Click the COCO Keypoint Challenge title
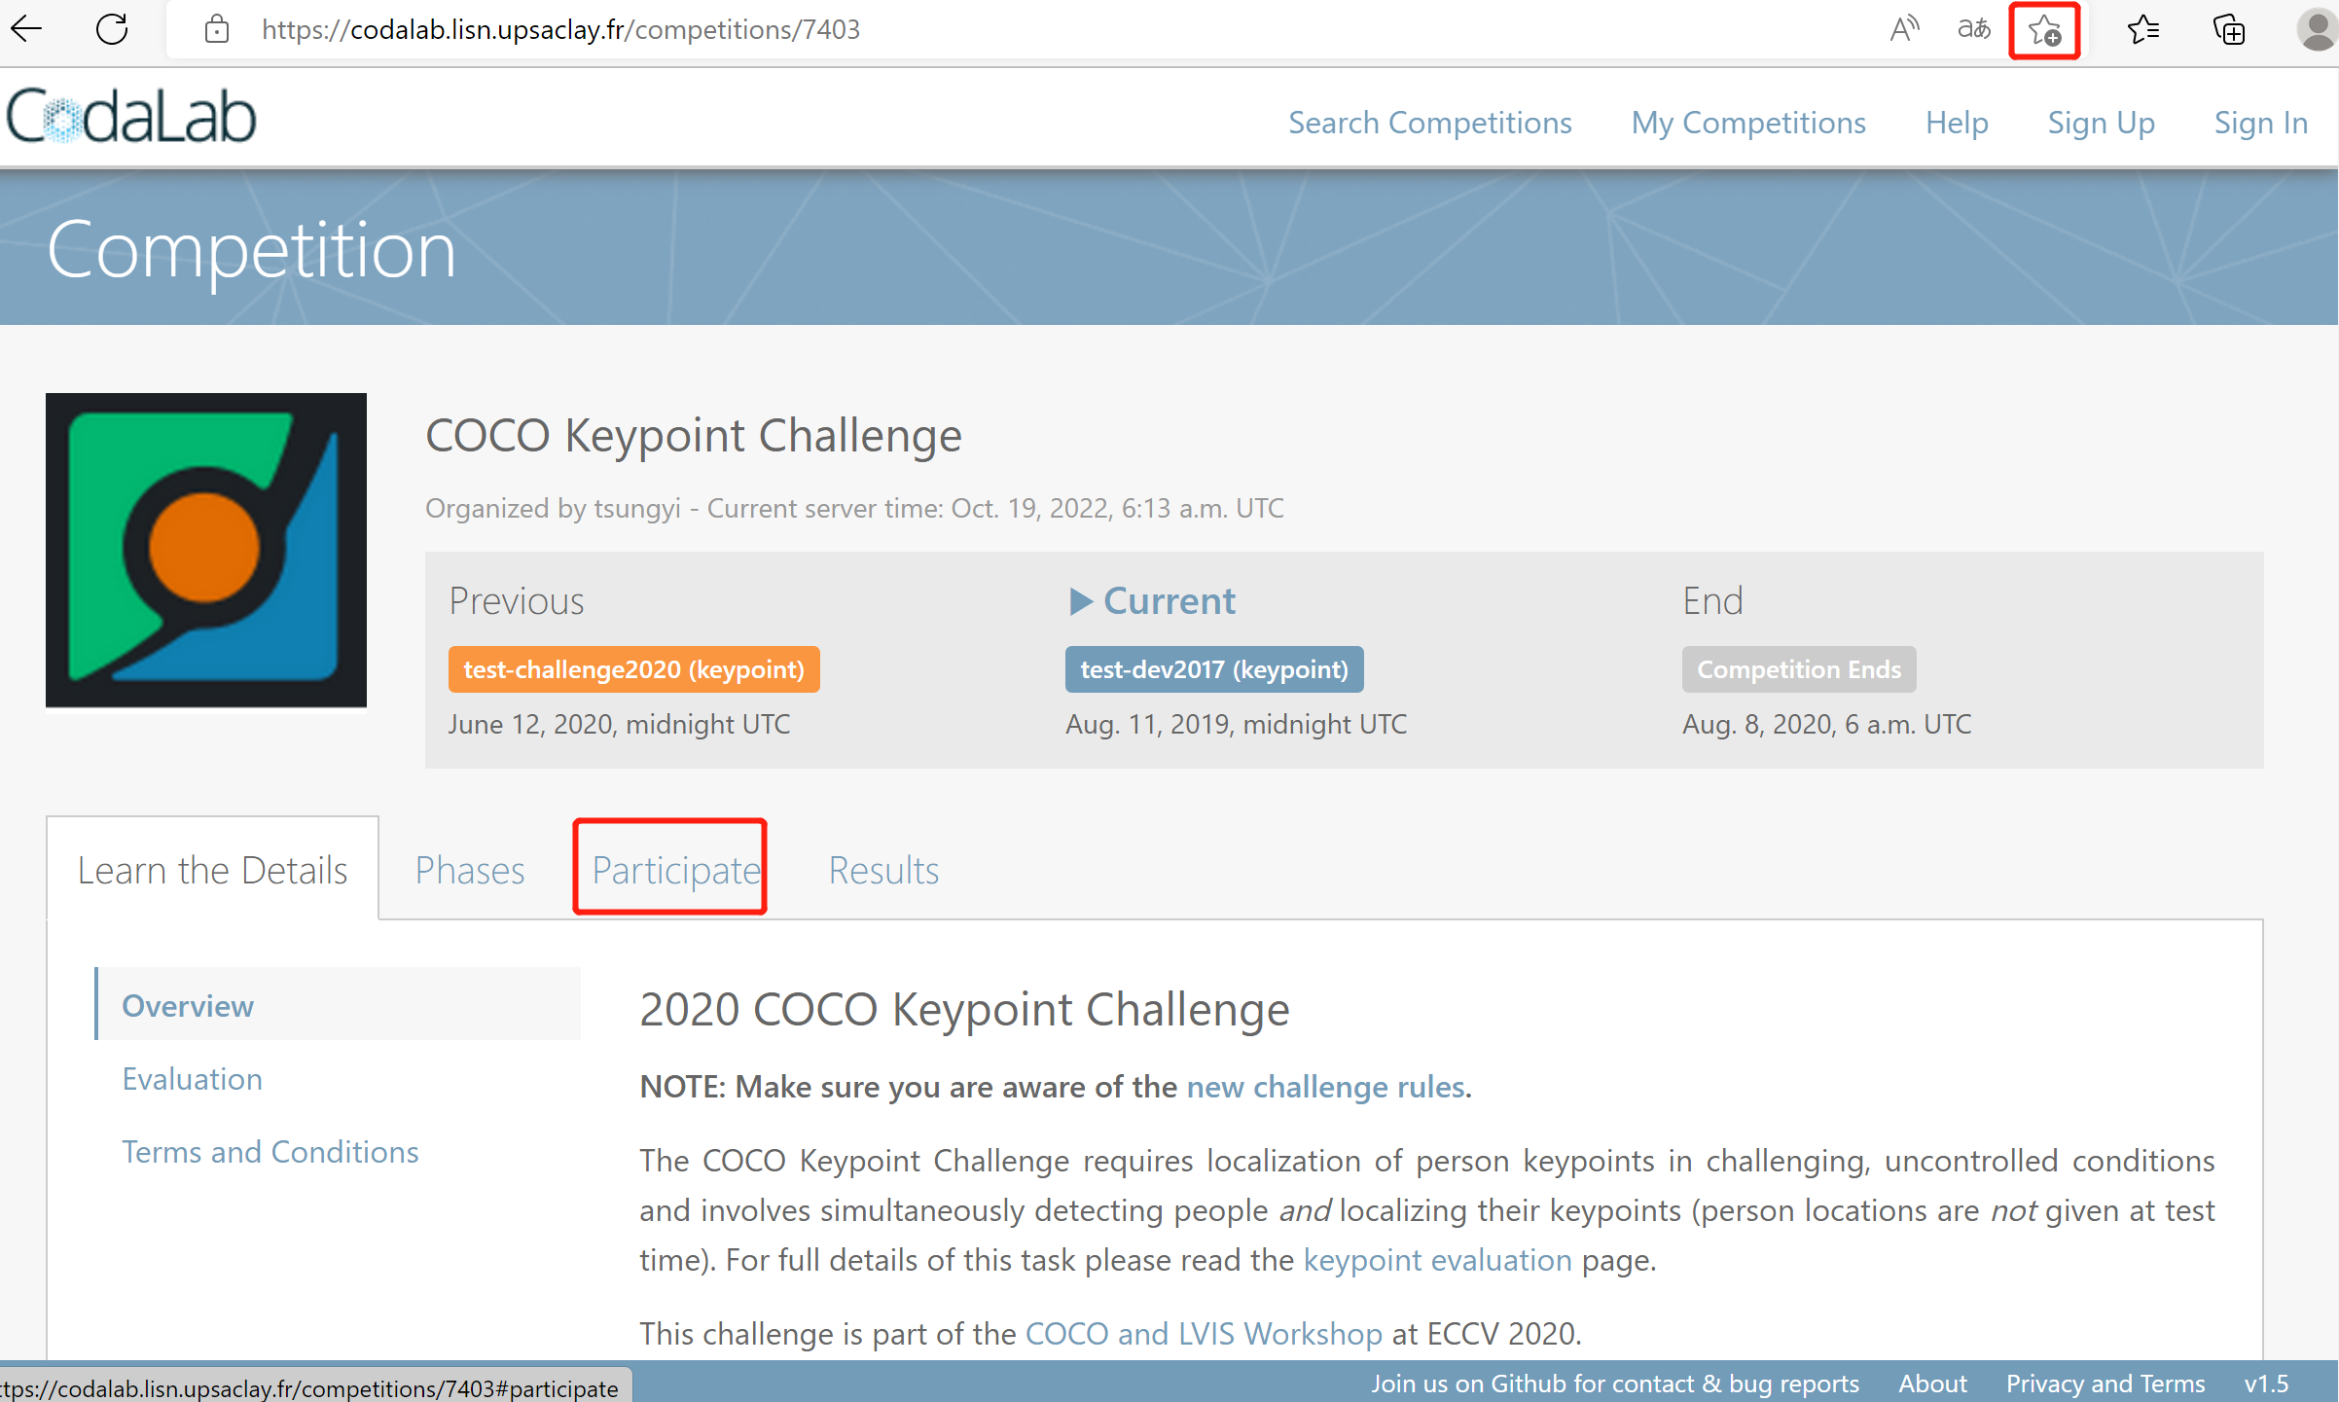The image size is (2339, 1402). tap(693, 435)
